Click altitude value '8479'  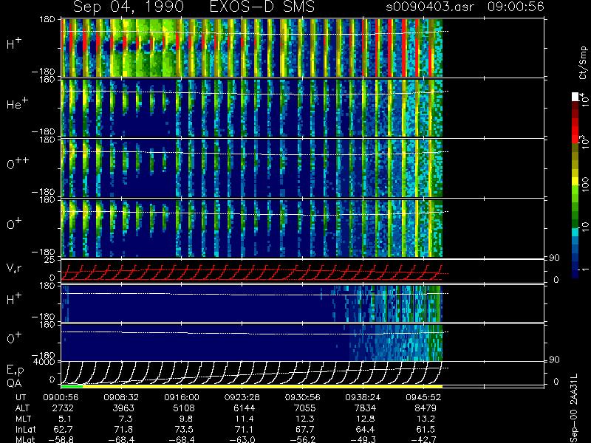click(x=426, y=408)
